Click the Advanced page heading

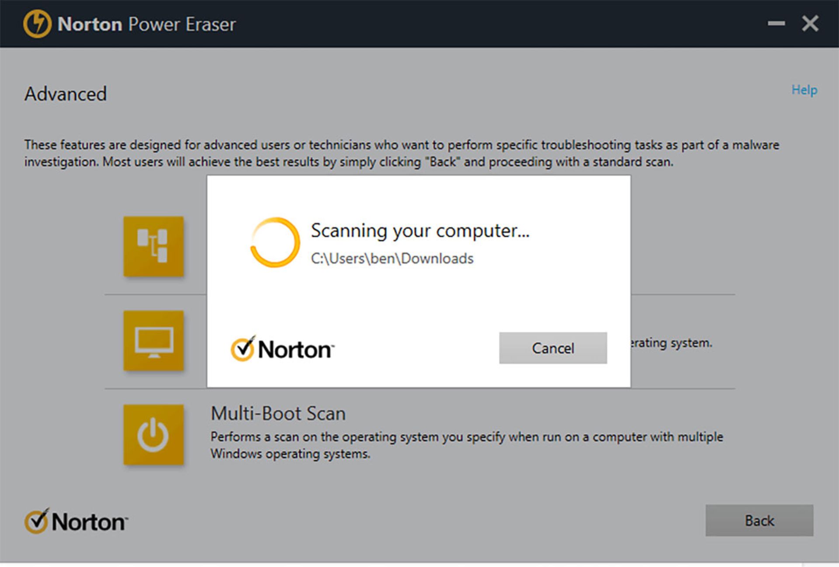[66, 94]
